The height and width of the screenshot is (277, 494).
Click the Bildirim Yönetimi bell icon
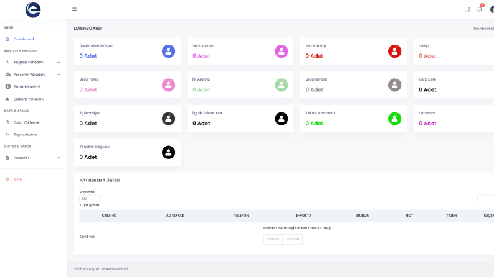7,99
